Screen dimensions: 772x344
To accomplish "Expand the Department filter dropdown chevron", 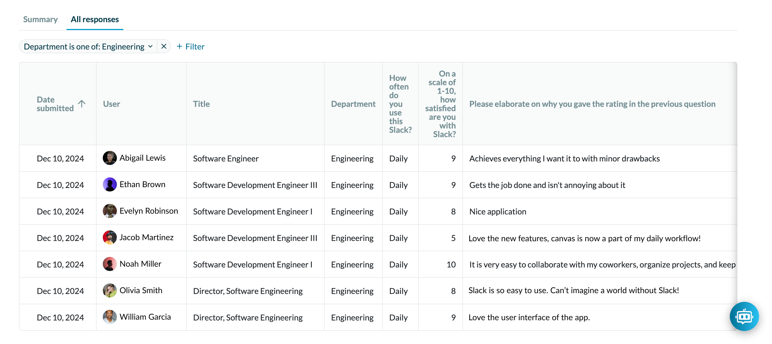I will 150,47.
